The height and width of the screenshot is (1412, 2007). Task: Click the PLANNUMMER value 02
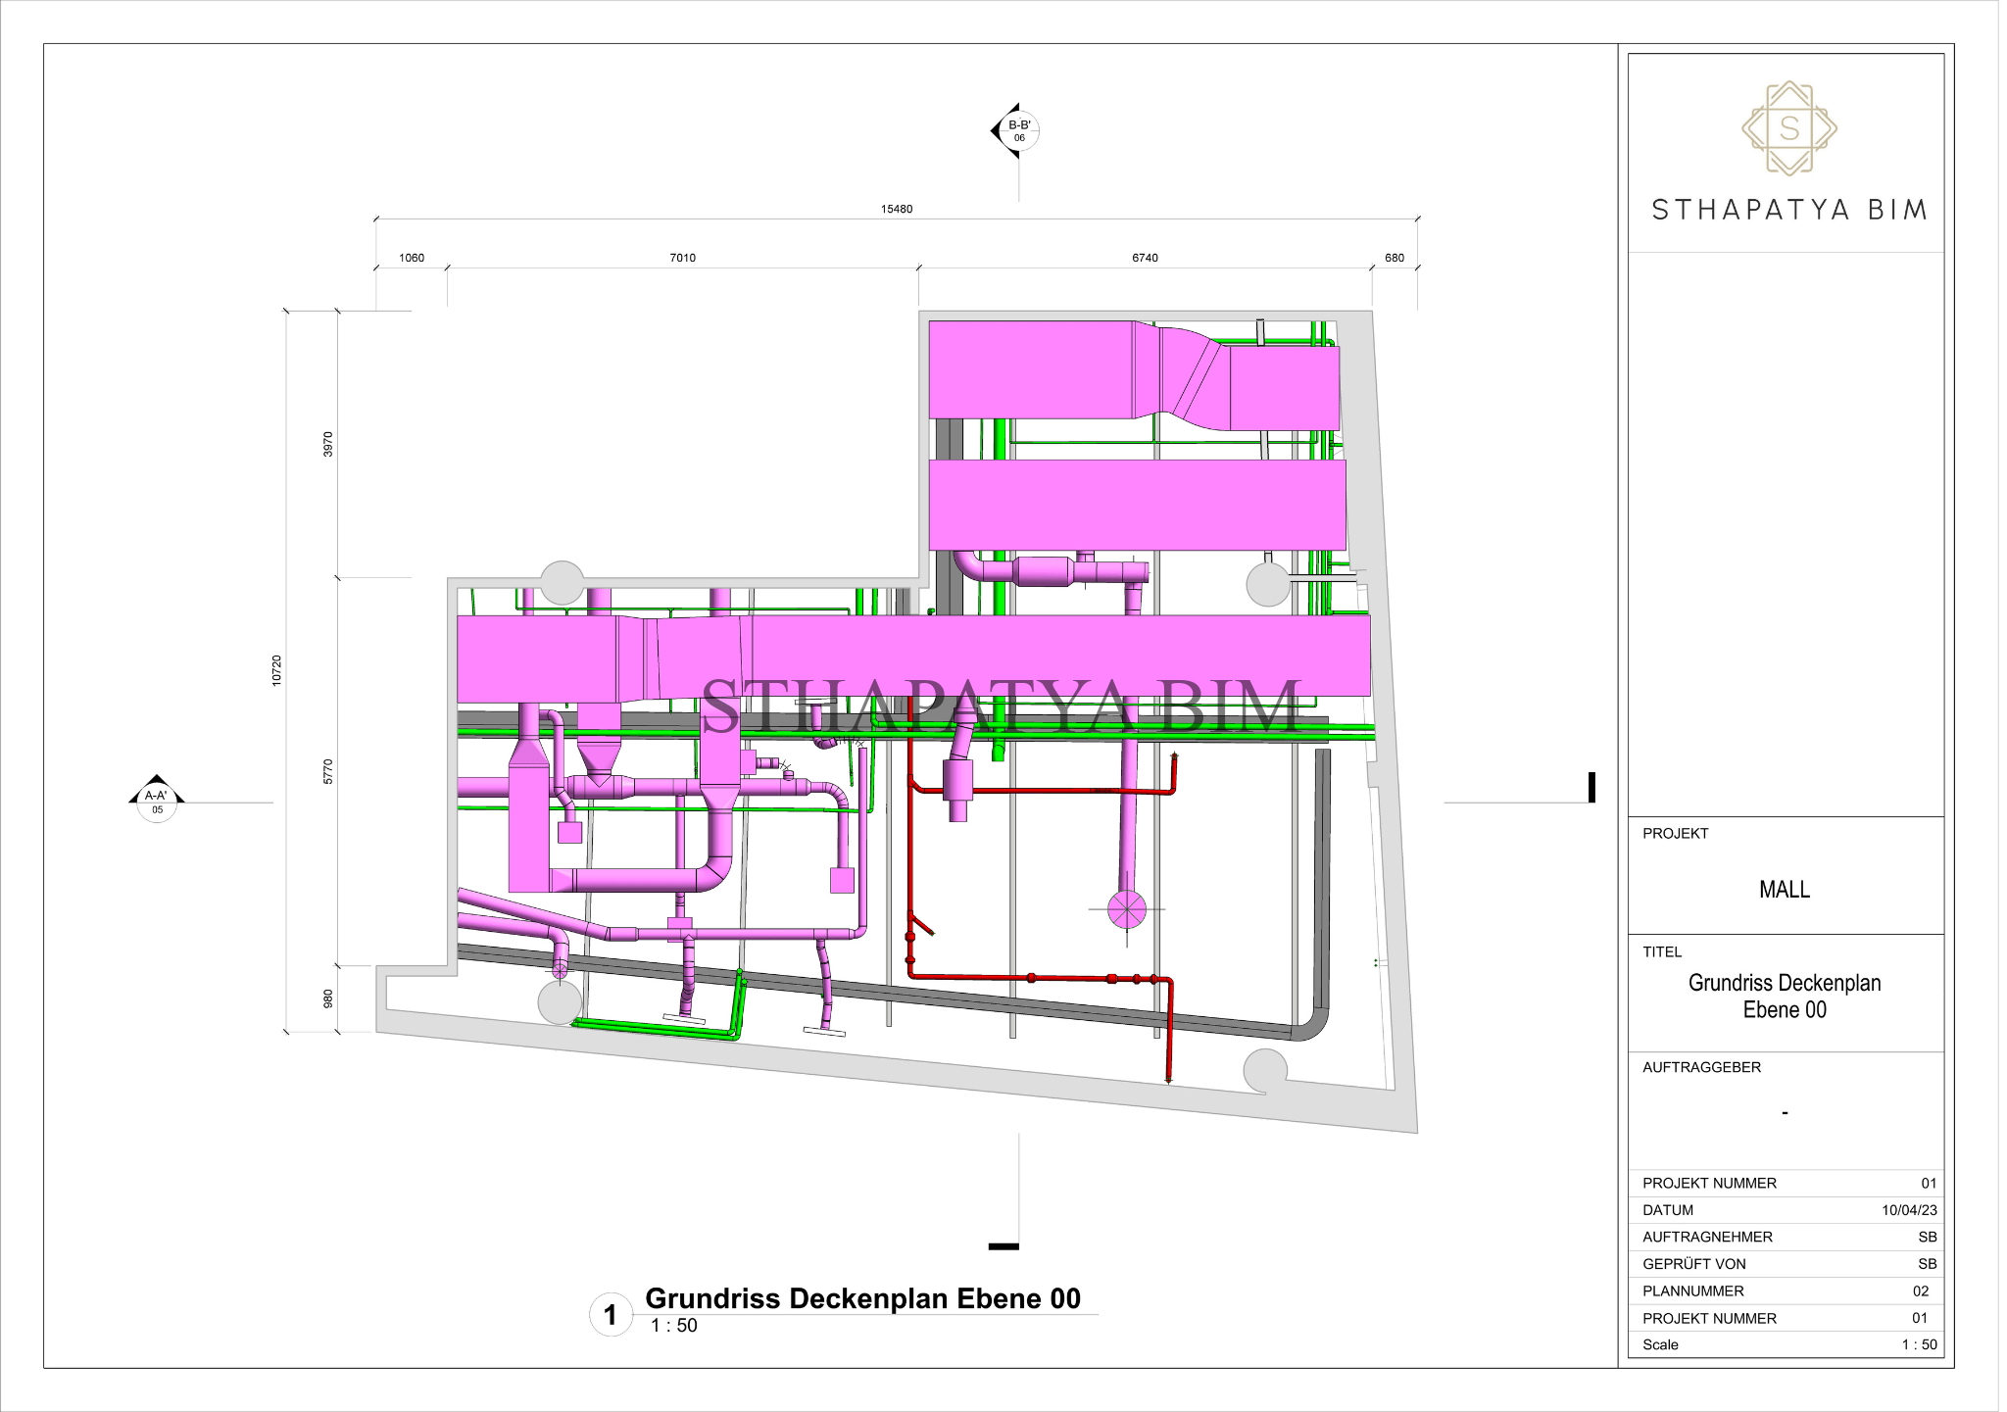click(x=1920, y=1291)
